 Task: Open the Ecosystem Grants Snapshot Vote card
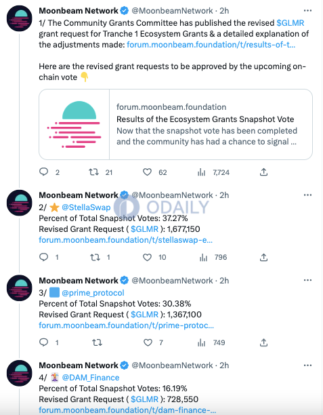click(176, 124)
